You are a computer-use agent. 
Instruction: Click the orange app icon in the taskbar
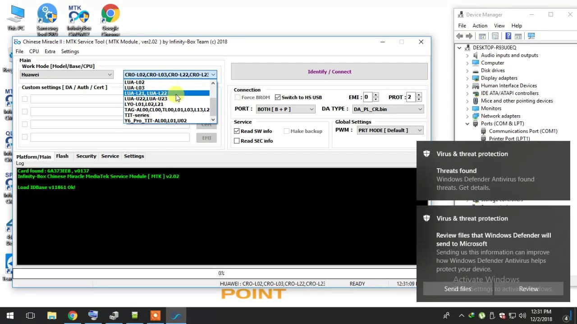(155, 315)
